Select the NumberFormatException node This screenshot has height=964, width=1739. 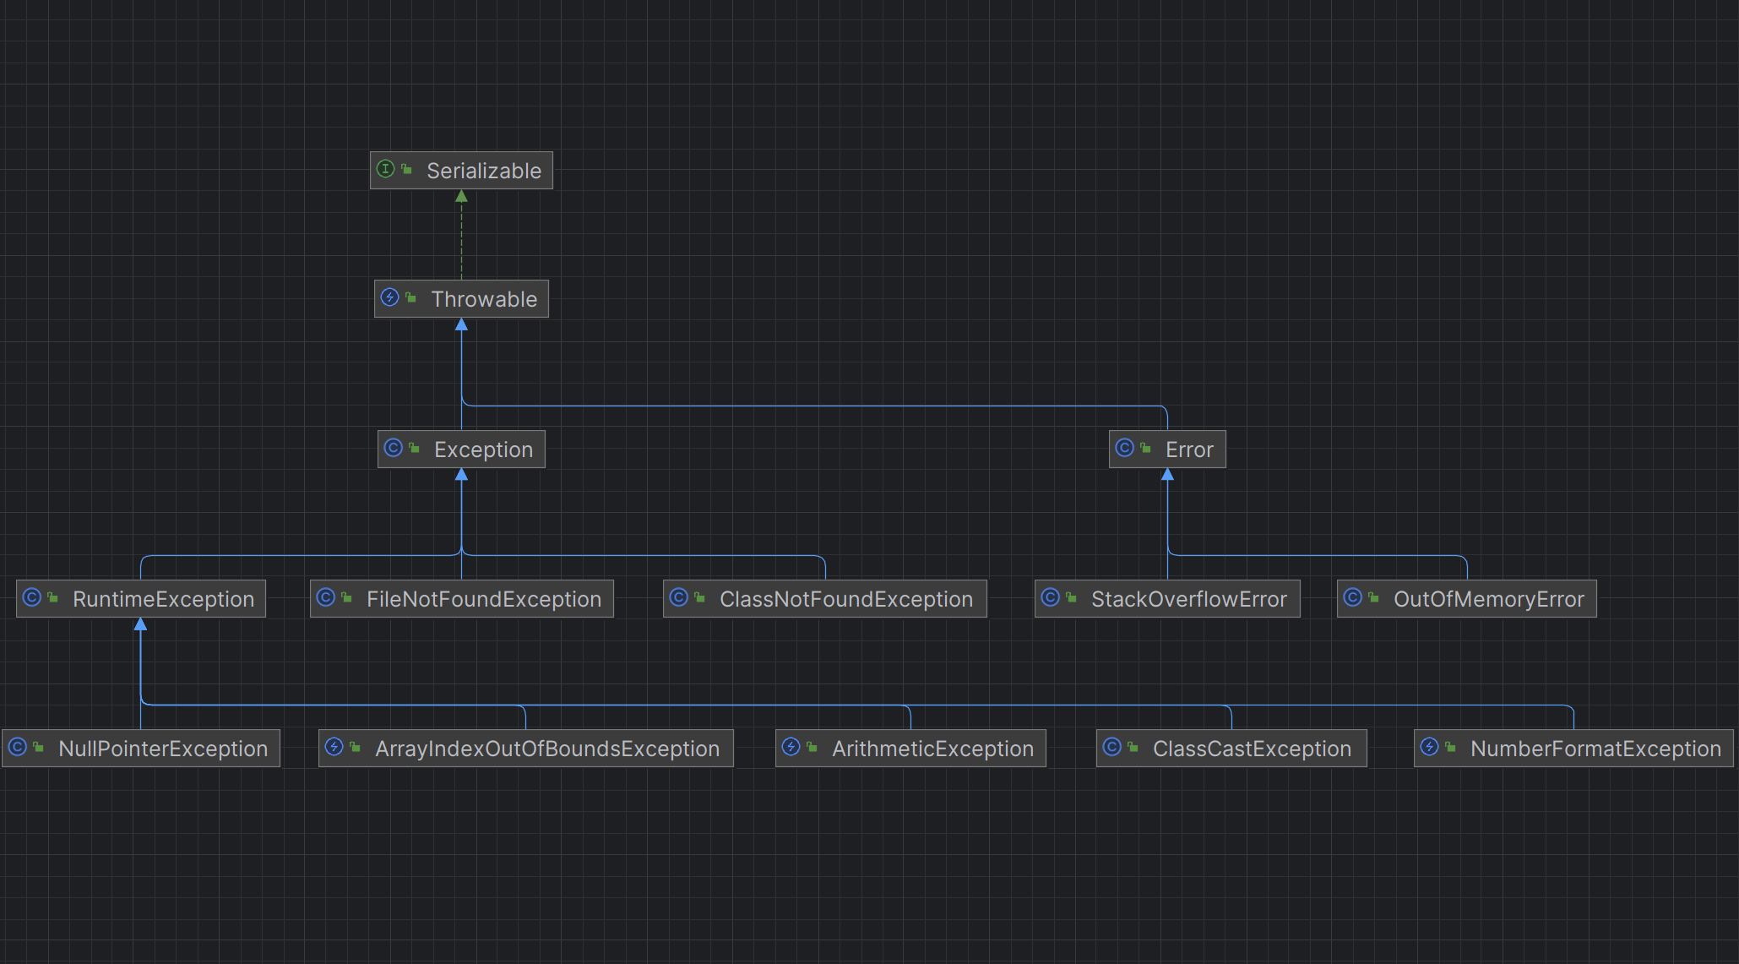[1573, 749]
